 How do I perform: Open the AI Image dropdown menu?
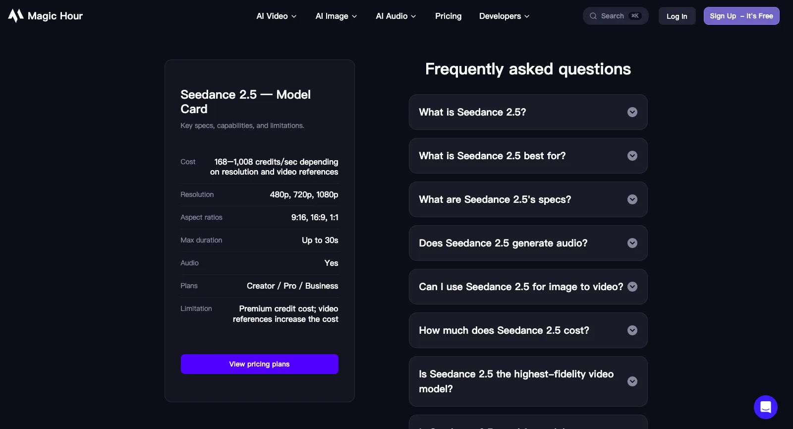point(336,16)
